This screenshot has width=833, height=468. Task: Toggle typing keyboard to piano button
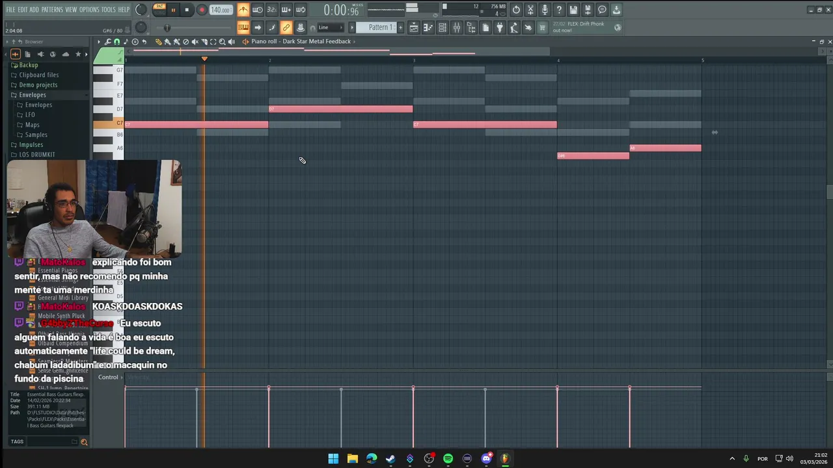tap(243, 27)
